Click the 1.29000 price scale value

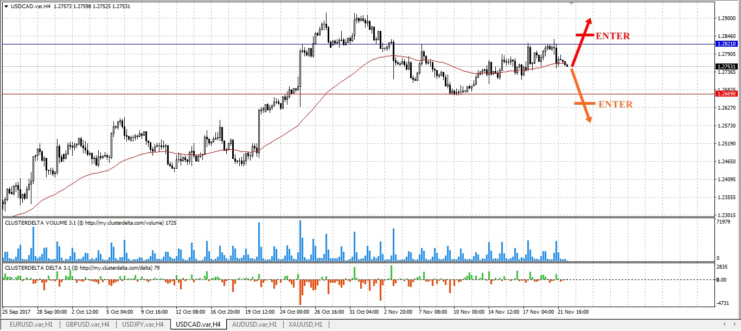[726, 18]
